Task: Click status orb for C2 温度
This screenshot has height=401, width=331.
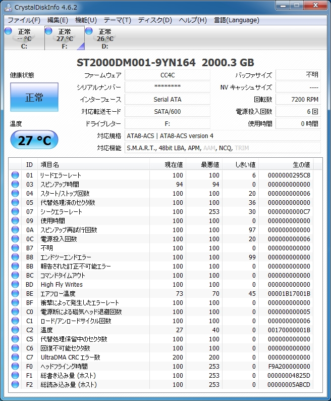Action: coord(15,330)
